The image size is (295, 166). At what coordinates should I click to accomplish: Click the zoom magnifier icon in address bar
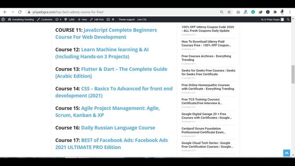(x=222, y=12)
